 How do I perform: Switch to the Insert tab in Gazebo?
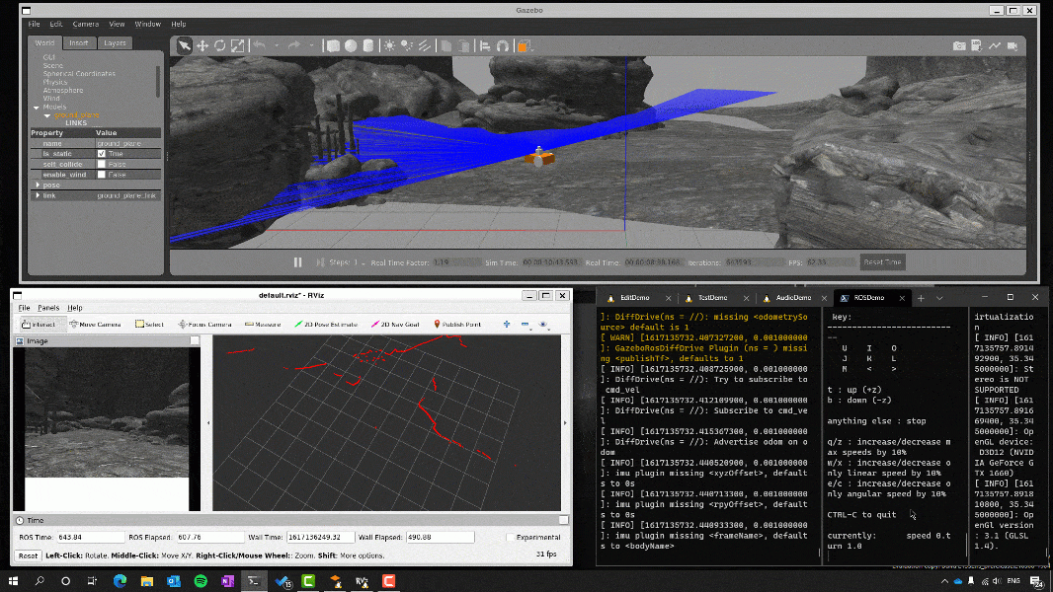[x=78, y=42]
